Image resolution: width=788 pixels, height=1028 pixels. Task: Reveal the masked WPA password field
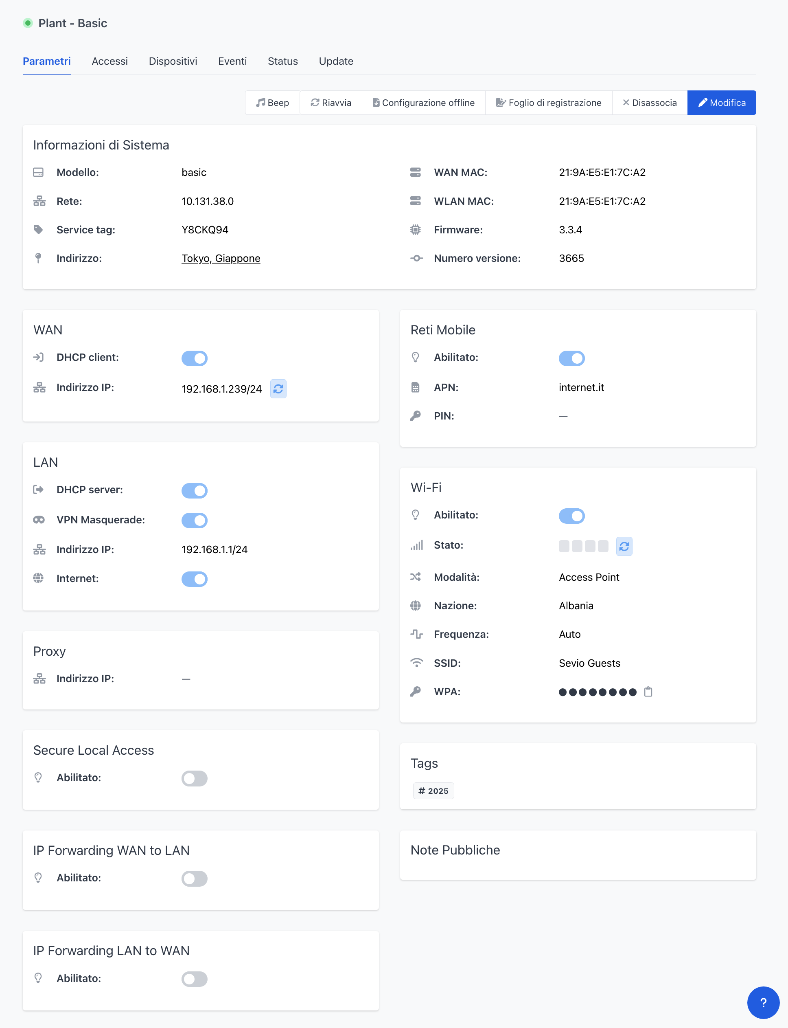[x=598, y=692]
